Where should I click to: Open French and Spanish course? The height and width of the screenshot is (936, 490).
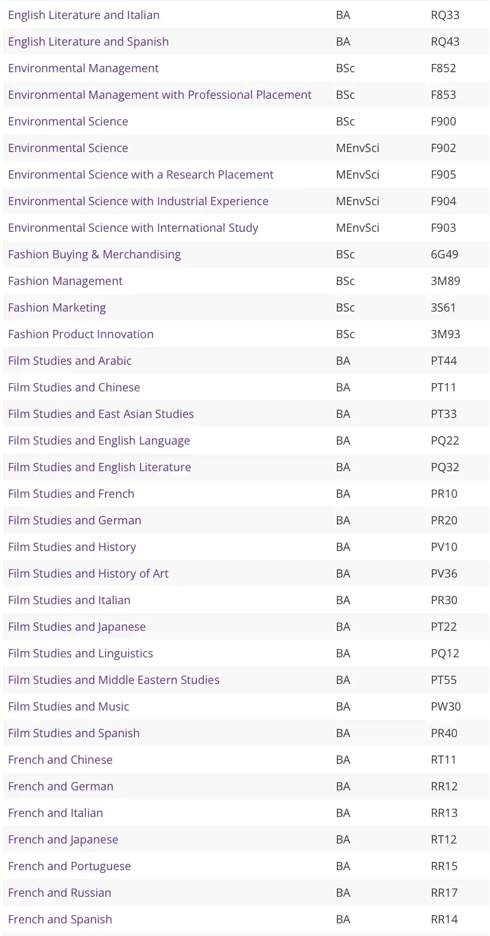(x=60, y=920)
